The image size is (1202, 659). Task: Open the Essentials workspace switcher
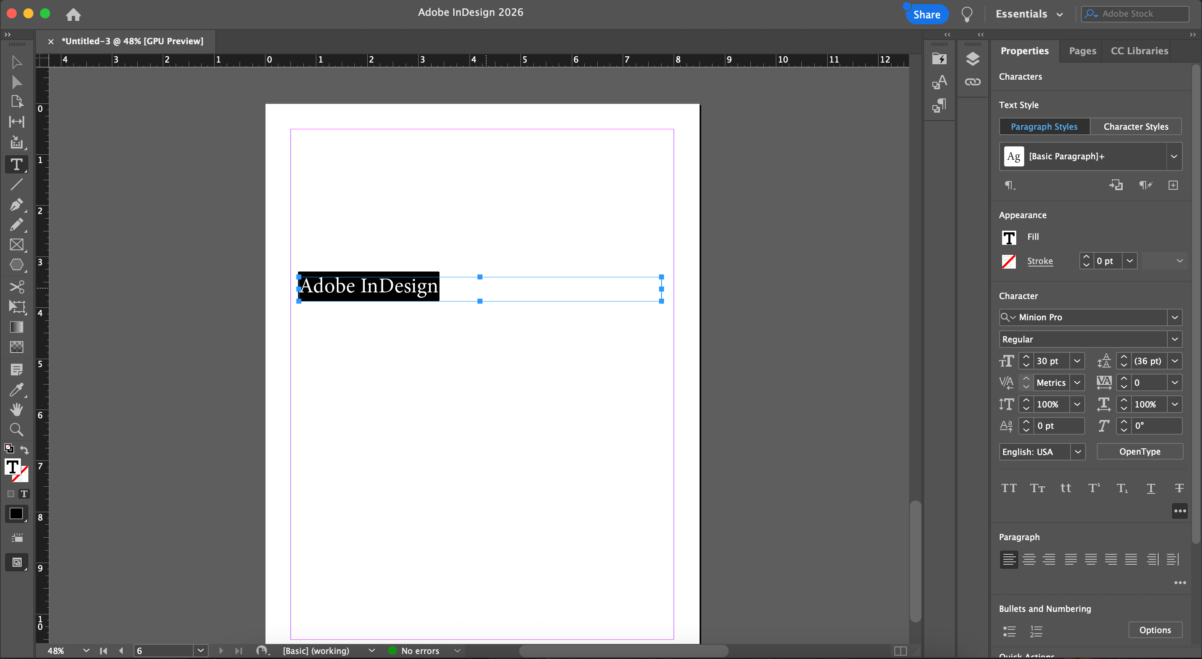(x=1028, y=14)
